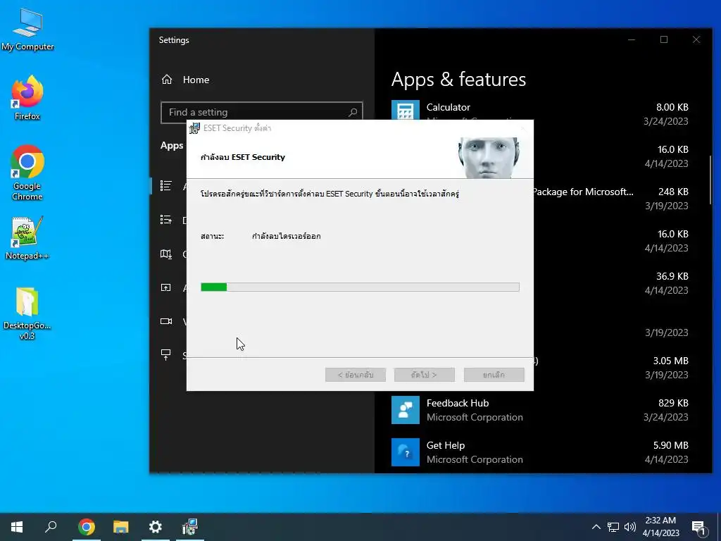This screenshot has height=541, width=721.
Task: Select Apps & features sidebar icon
Action: (x=166, y=186)
